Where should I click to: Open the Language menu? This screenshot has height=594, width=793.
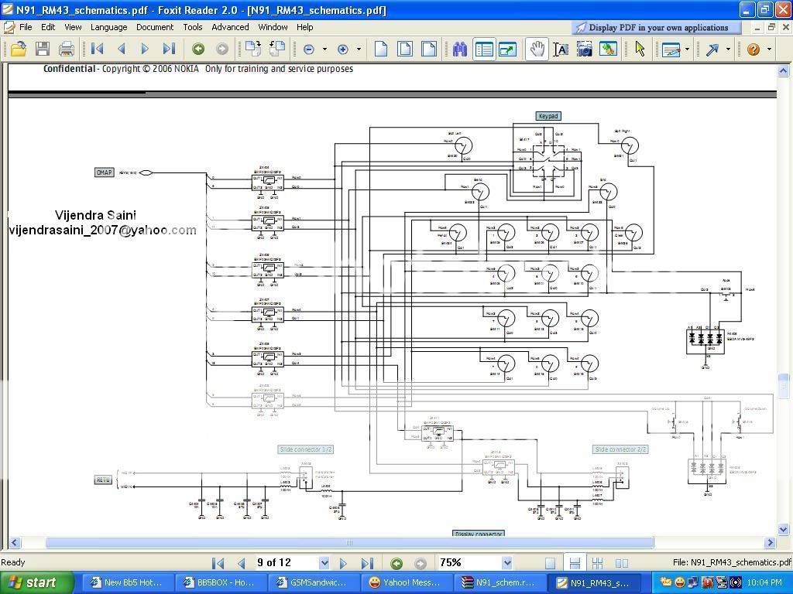click(x=108, y=27)
